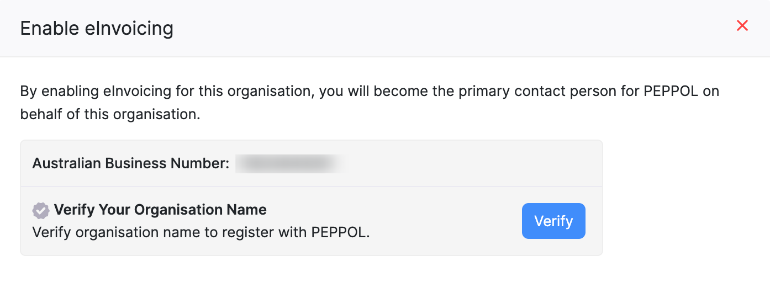Click the first line of the intro paragraph

(369, 91)
